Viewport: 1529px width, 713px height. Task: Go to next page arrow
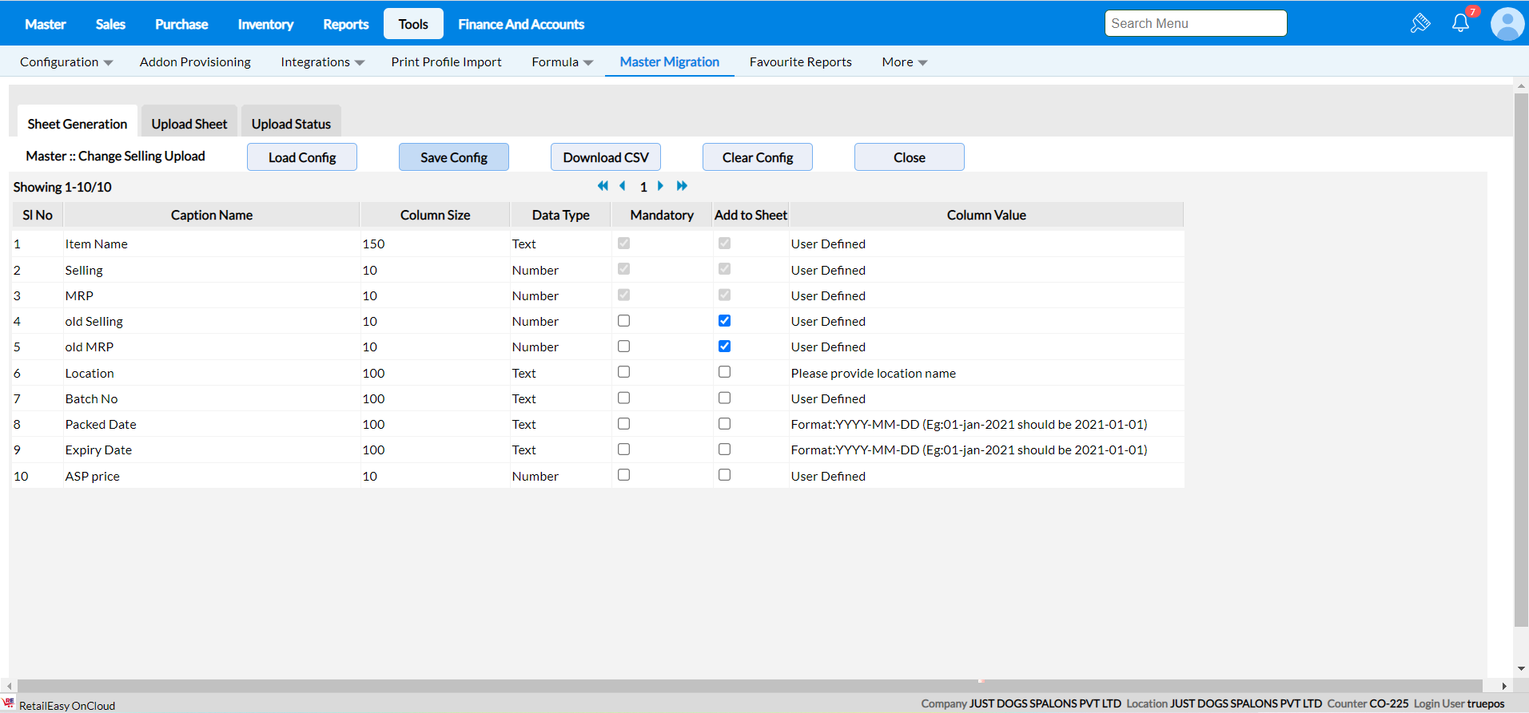coord(660,186)
